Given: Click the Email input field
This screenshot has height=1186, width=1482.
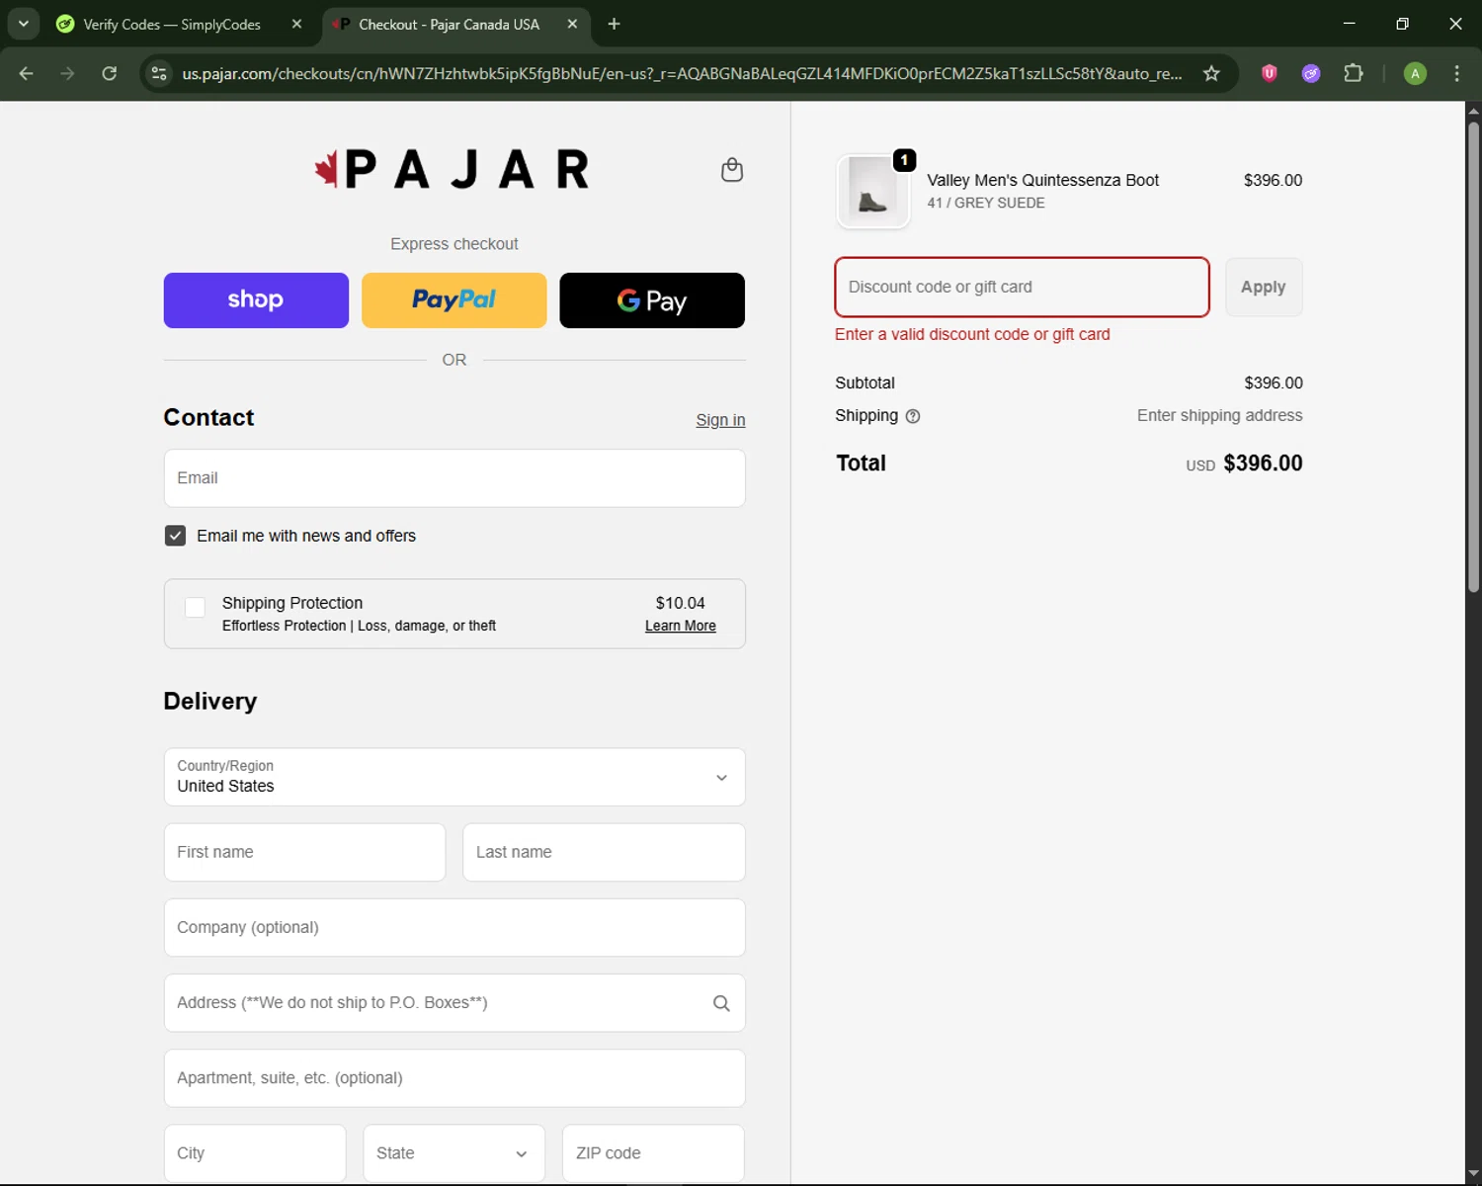Looking at the screenshot, I should coord(454,478).
